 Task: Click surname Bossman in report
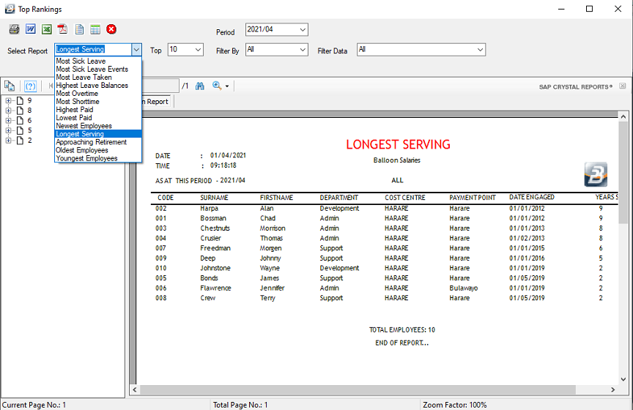[x=213, y=218]
